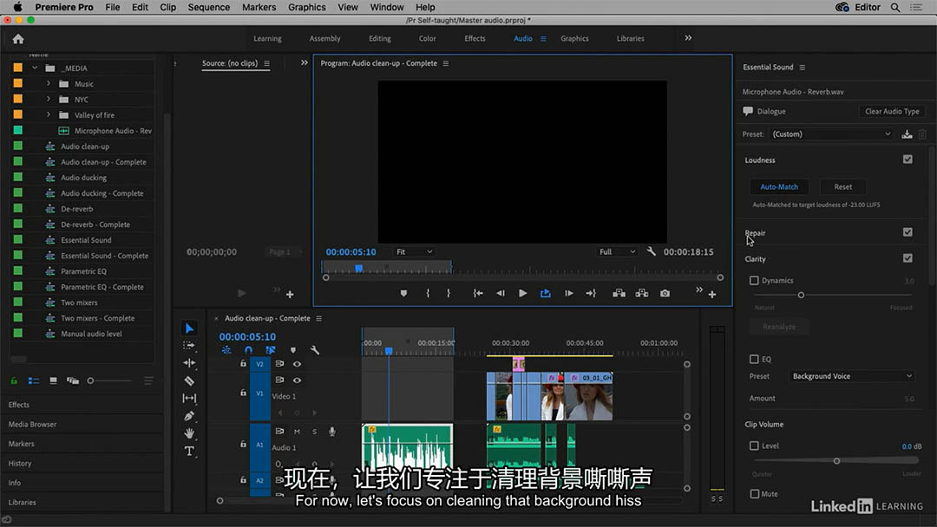Screen dimensions: 937x527
Task: Select the Pen tool
Action: pos(189,415)
